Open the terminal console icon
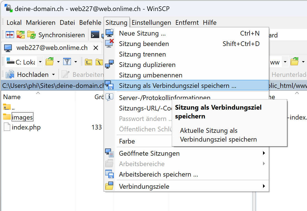The width and height of the screenshot is (307, 211). coord(95,35)
